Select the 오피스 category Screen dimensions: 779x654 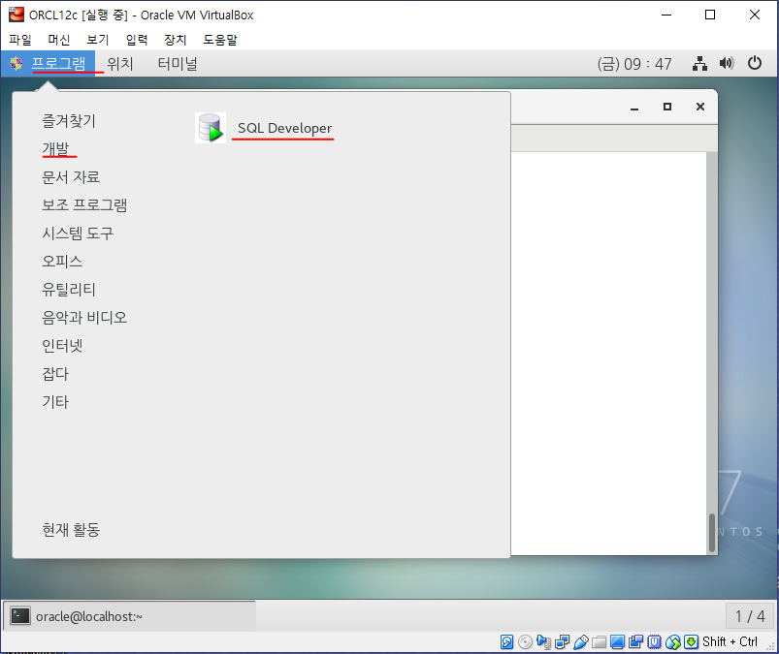click(x=62, y=261)
